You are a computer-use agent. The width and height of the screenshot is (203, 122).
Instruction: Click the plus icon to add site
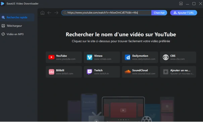coord(165,72)
